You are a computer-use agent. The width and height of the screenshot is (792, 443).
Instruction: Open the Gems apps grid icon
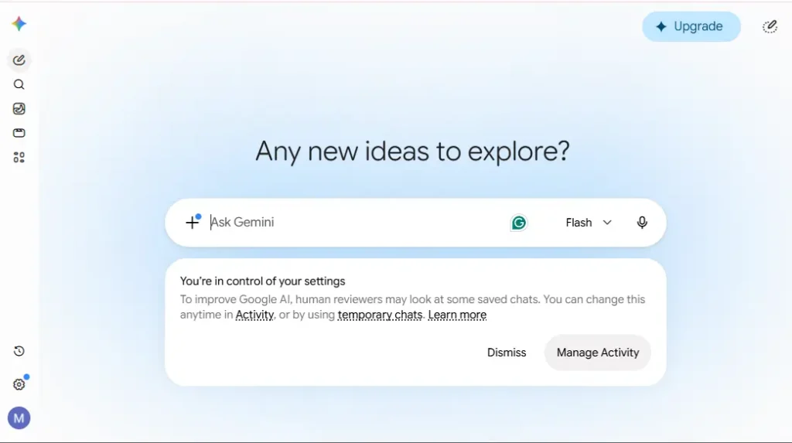click(x=19, y=158)
